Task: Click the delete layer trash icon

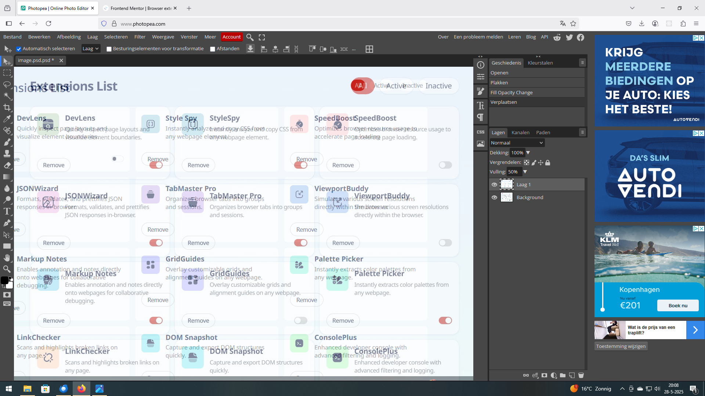Action: click(581, 375)
